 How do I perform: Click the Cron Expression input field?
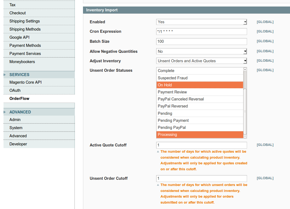click(x=201, y=31)
